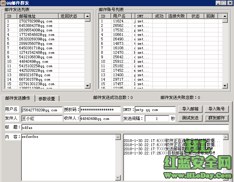Sort mail list by 邮箱地址 column header
Screen dimensions: 234x182
coord(38,16)
